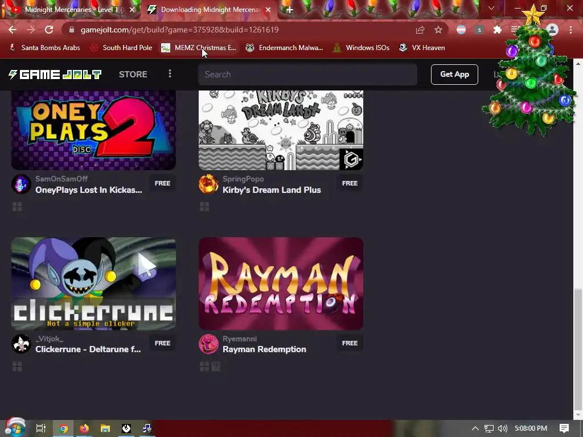The width and height of the screenshot is (583, 437).
Task: Open the gray S extension icon
Action: click(479, 30)
